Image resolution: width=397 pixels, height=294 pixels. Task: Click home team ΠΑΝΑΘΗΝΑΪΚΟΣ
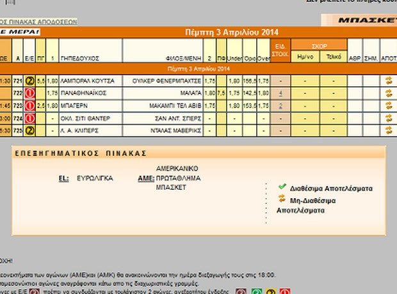[x=83, y=93]
